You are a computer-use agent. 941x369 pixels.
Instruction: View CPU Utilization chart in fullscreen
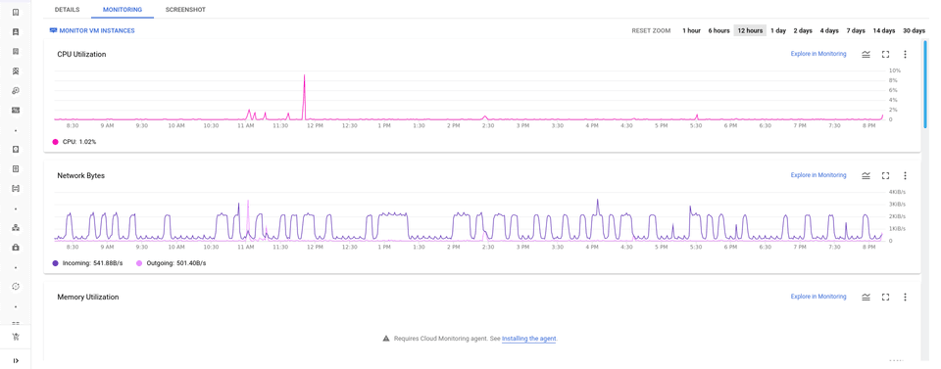pyautogui.click(x=885, y=55)
